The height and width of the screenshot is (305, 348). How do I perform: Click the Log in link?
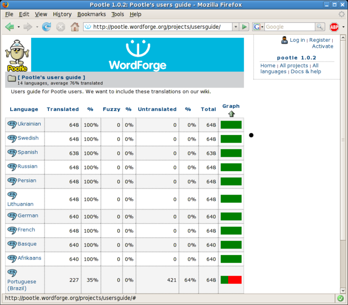click(298, 40)
